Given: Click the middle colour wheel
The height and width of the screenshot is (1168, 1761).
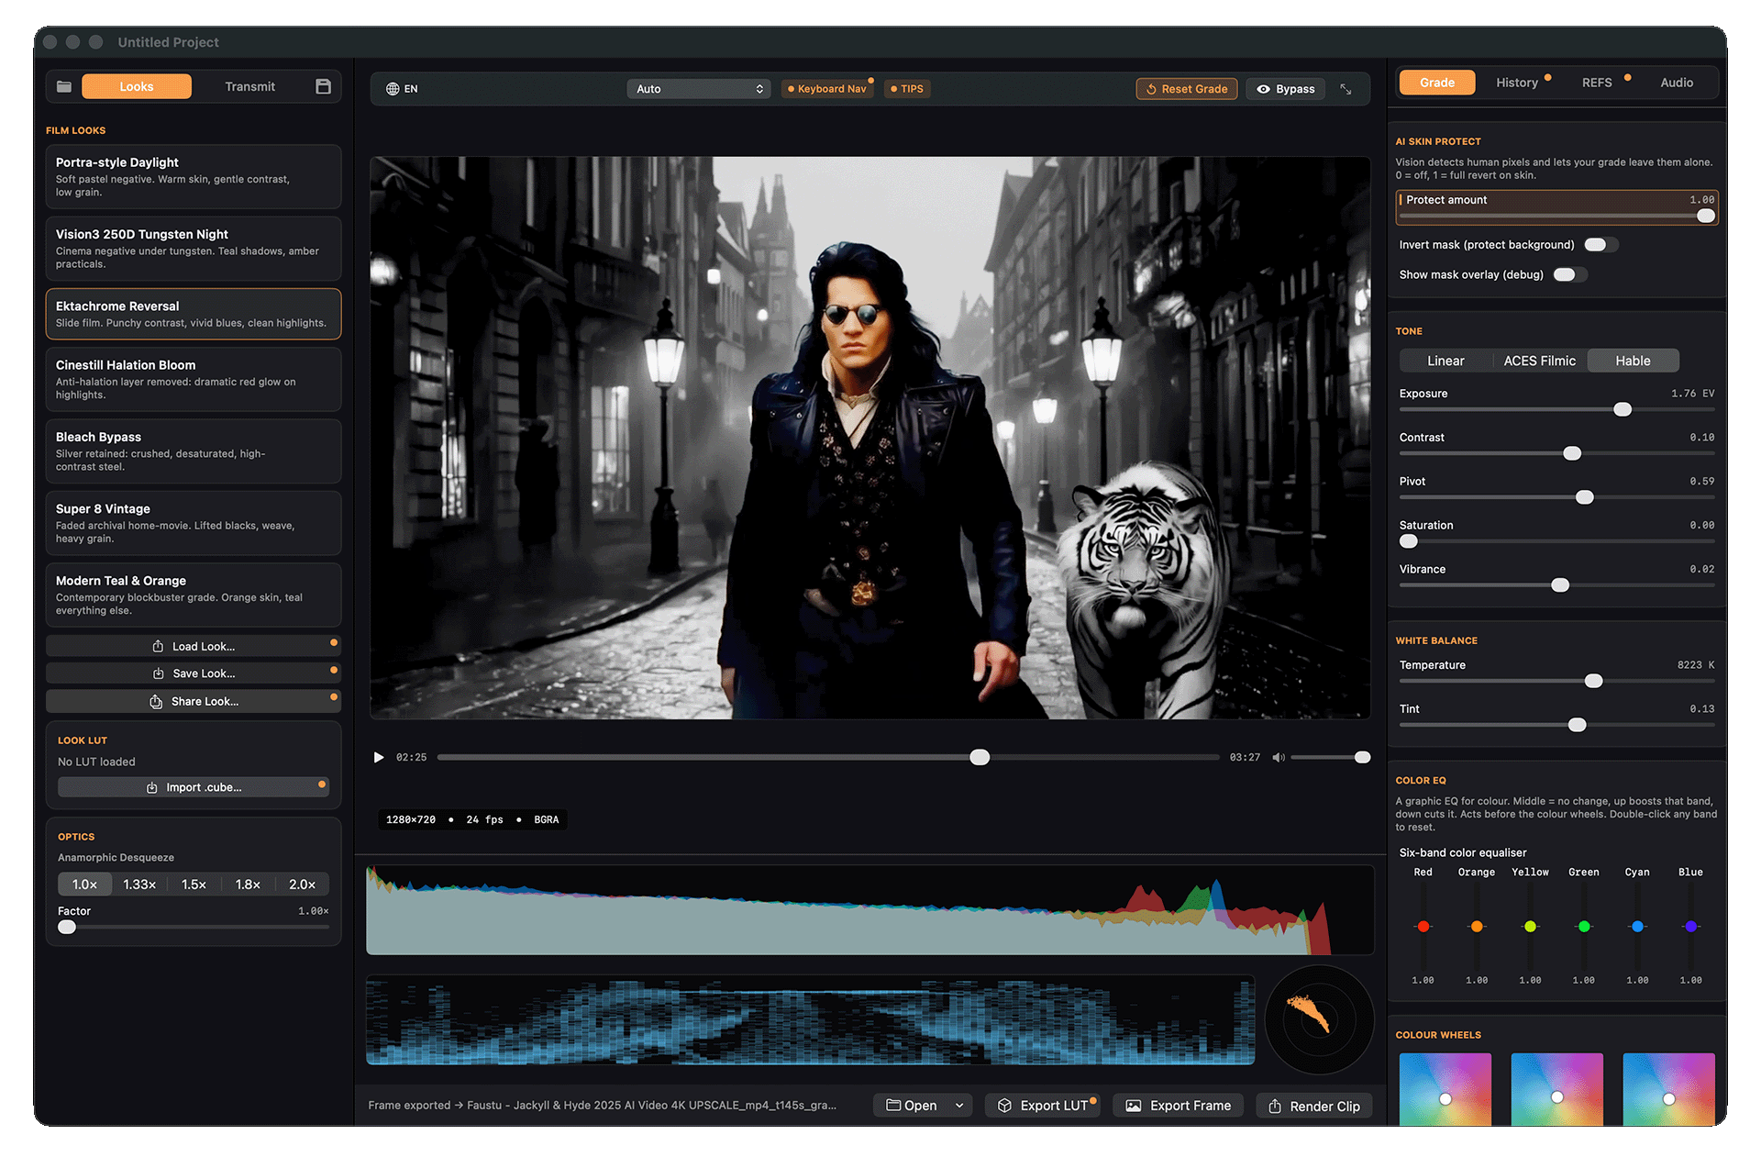Looking at the screenshot, I should click(1556, 1089).
